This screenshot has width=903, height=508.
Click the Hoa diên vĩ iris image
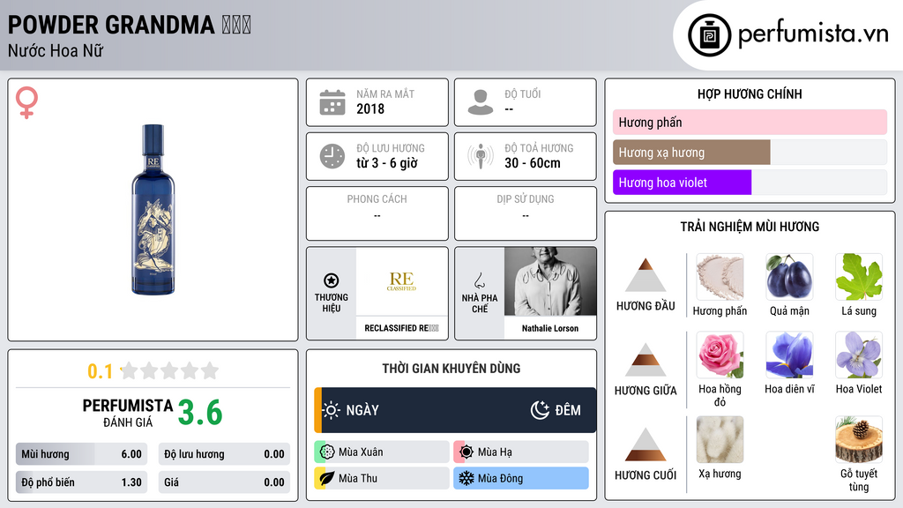tap(789, 355)
